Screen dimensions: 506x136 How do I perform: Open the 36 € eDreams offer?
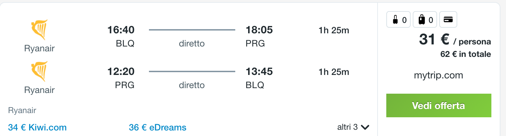tap(158, 127)
